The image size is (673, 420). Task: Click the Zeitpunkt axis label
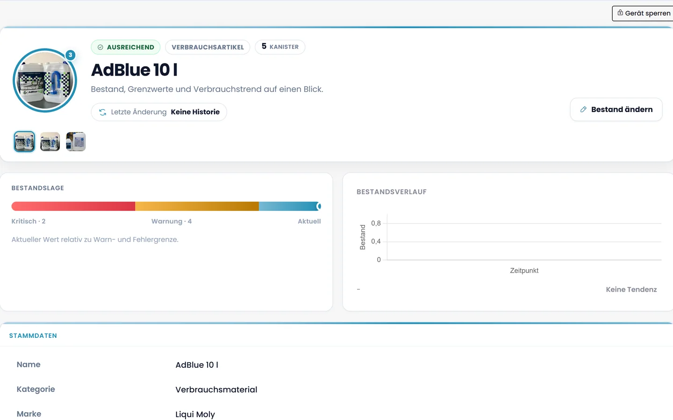click(x=524, y=271)
